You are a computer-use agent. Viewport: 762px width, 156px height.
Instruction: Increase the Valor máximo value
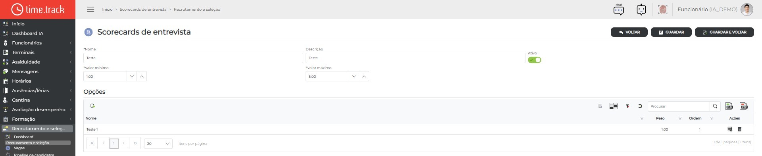[x=364, y=76]
